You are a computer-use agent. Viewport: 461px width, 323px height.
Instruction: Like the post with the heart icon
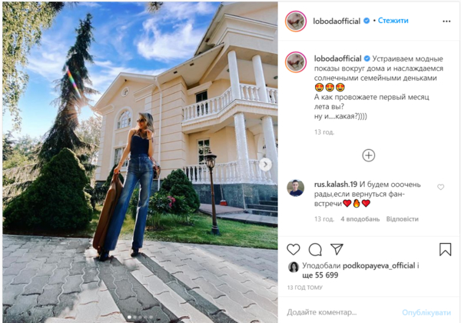click(294, 249)
